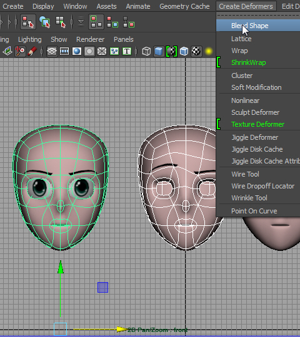Screen dimensions: 300x337
Task: Toggle the textured checker sphere icon
Action: [x=196, y=51]
